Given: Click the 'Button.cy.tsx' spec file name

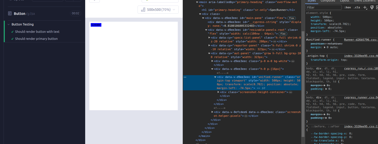Looking at the screenshot, I should point(24,14).
